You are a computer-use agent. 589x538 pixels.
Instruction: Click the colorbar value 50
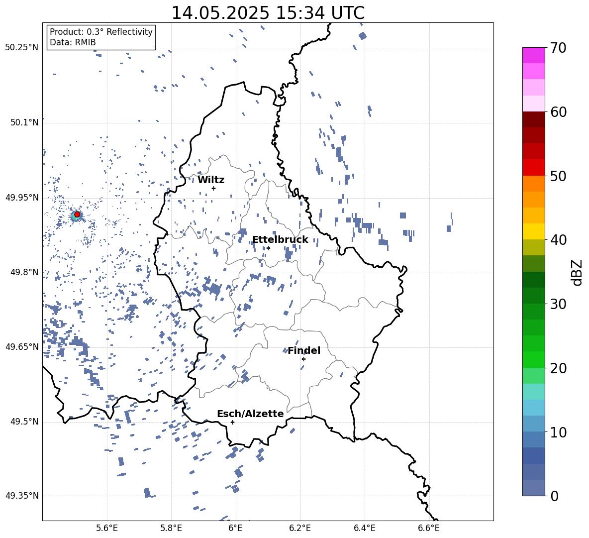558,176
